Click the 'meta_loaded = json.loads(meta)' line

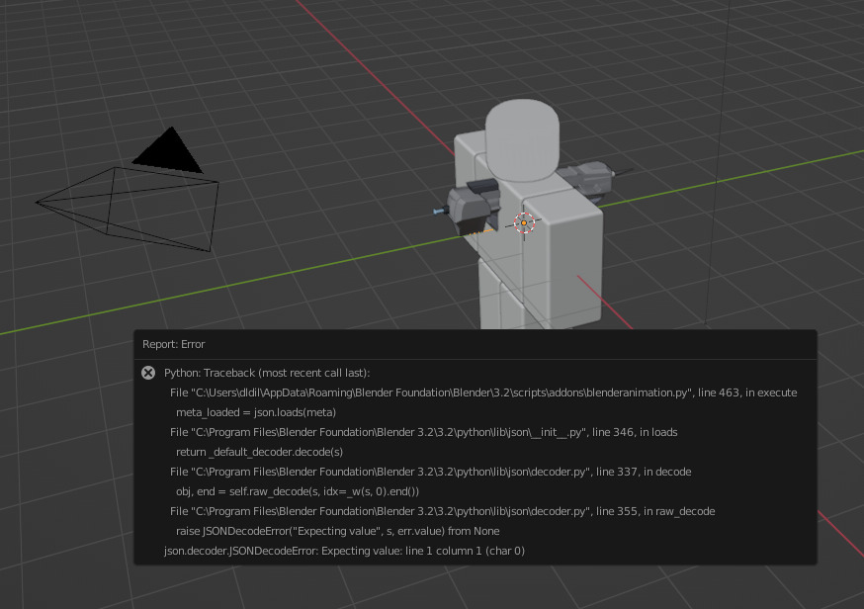point(256,413)
